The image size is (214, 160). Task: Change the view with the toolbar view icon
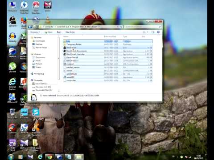(144, 32)
